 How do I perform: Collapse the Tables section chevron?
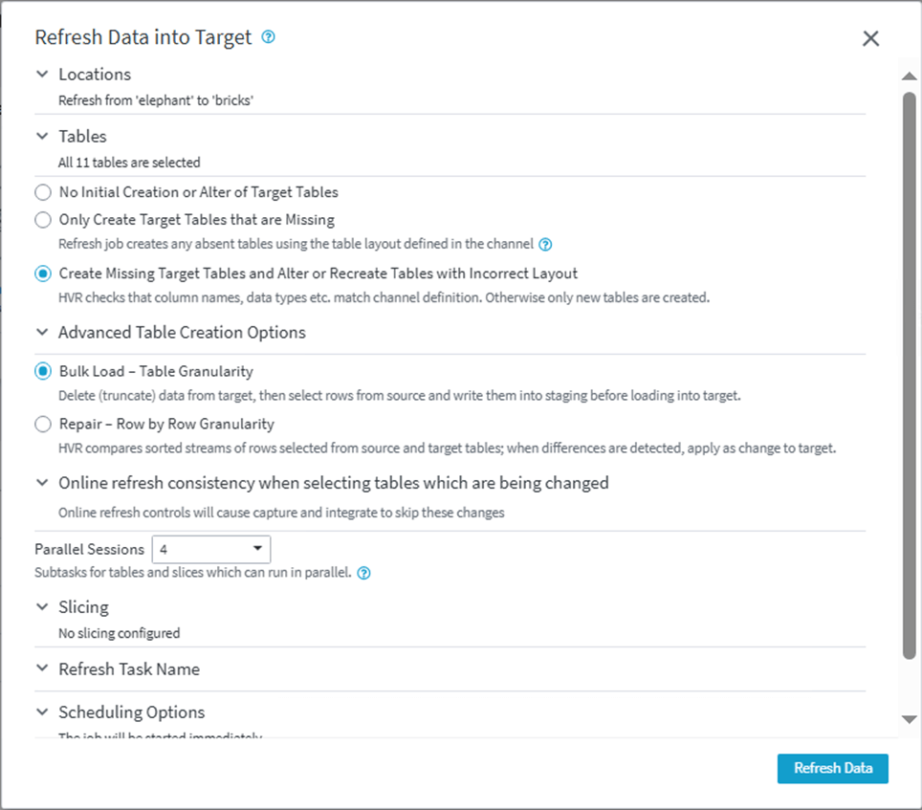pos(42,136)
